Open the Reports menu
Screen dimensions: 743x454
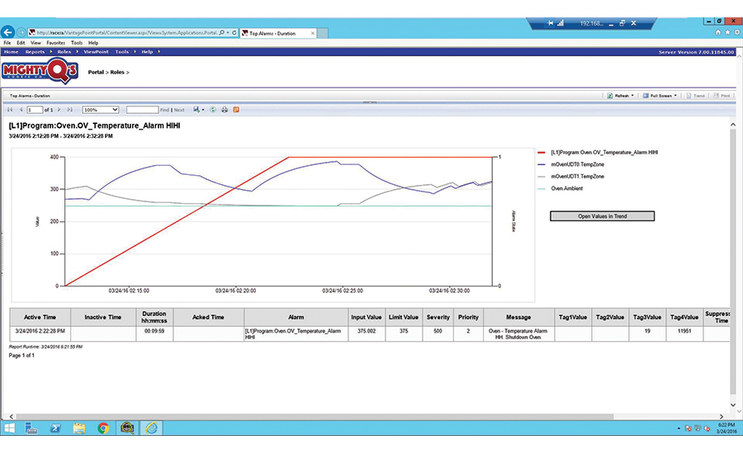point(37,51)
